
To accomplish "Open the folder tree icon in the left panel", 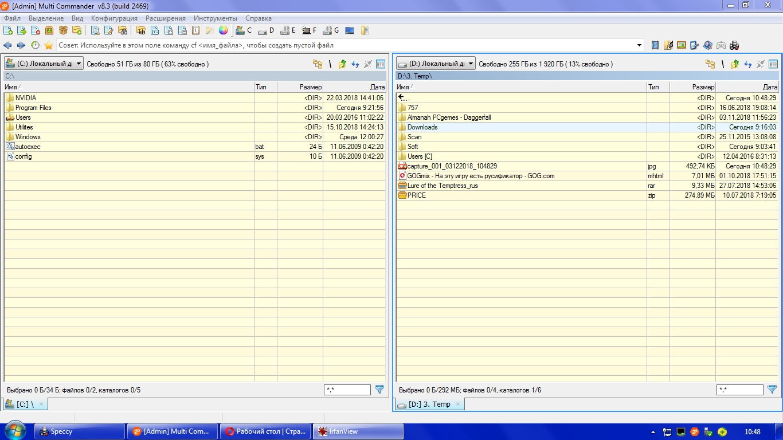I will click(317, 64).
